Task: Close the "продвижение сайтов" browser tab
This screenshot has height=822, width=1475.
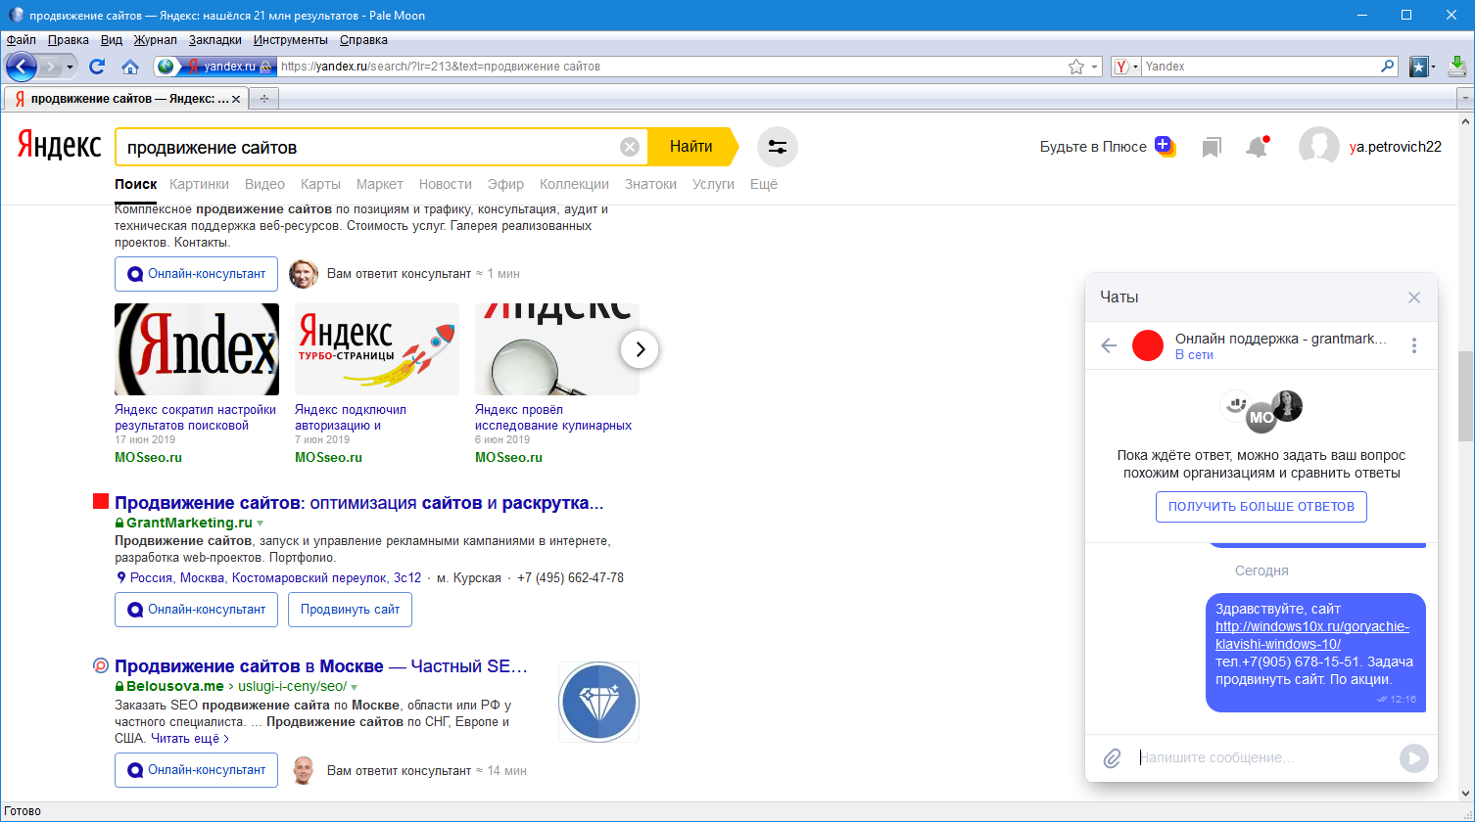Action: pos(238,99)
